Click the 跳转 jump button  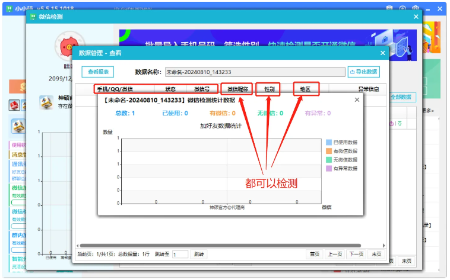click(x=199, y=254)
